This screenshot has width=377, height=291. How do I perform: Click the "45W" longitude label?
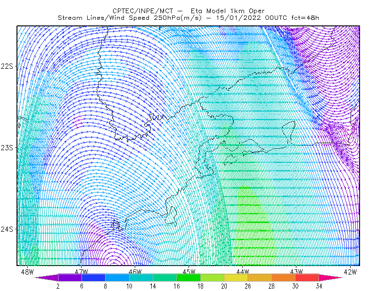[189, 272]
